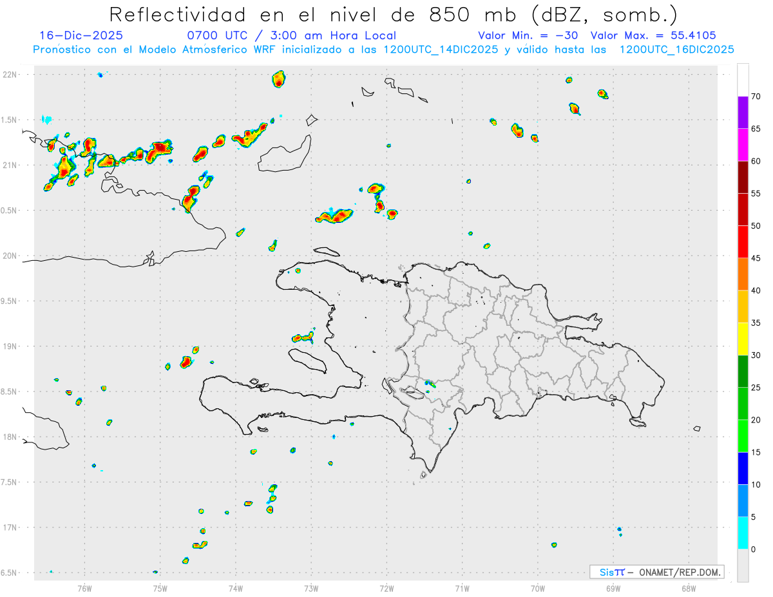Pick the light blue 5–10 dBZ colorbar segment
The image size is (773, 597).
[x=743, y=500]
